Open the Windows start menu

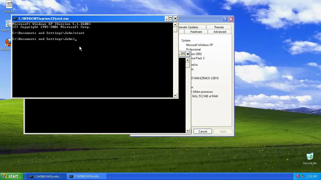pyautogui.click(x=12, y=176)
